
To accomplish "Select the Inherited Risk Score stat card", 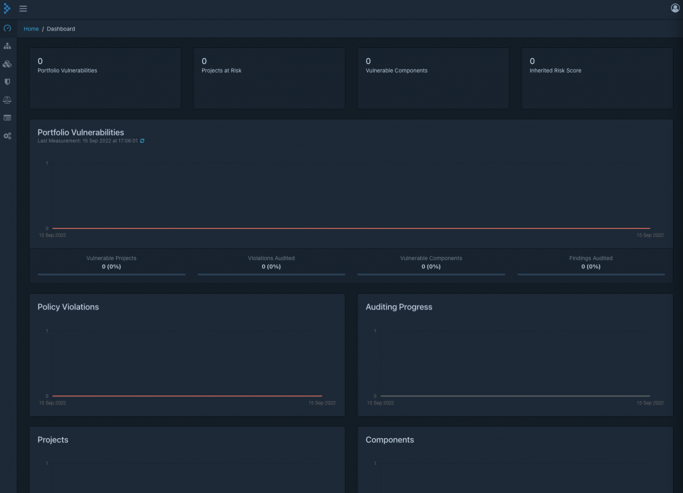I will tap(597, 79).
